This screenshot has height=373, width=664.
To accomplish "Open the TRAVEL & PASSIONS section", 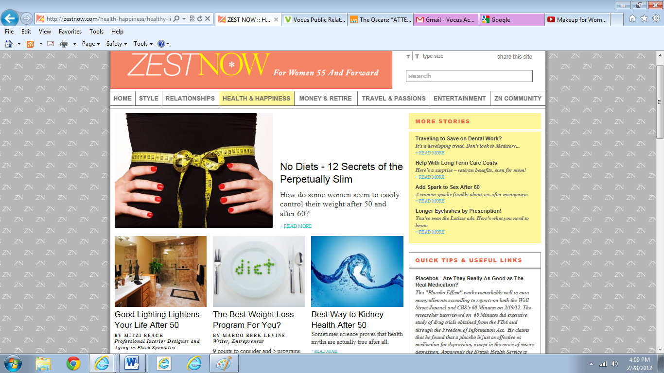I will [394, 98].
